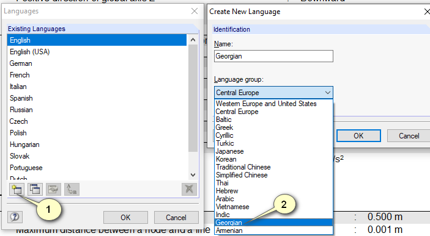Choose Korean language group
Image resolution: width=430 pixels, height=236 pixels.
pos(273,159)
